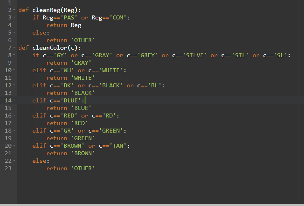Collapse the cleanReg function fold arrow
Screen dimensions: 304x206
(14, 10)
